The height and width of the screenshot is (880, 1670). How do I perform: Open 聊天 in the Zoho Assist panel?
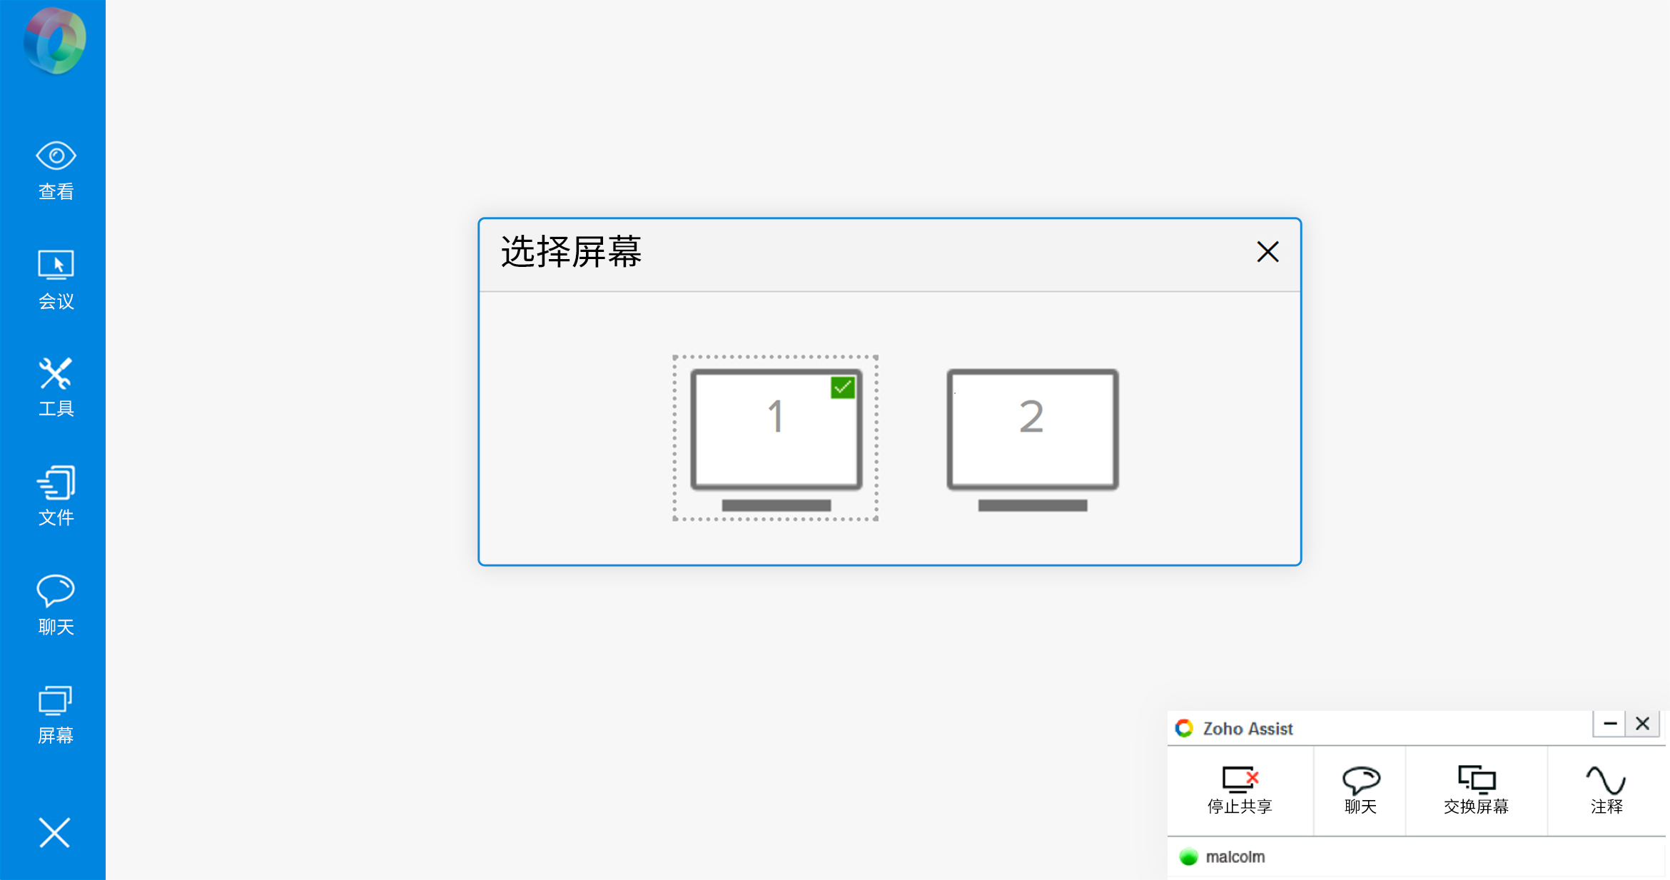click(1360, 789)
